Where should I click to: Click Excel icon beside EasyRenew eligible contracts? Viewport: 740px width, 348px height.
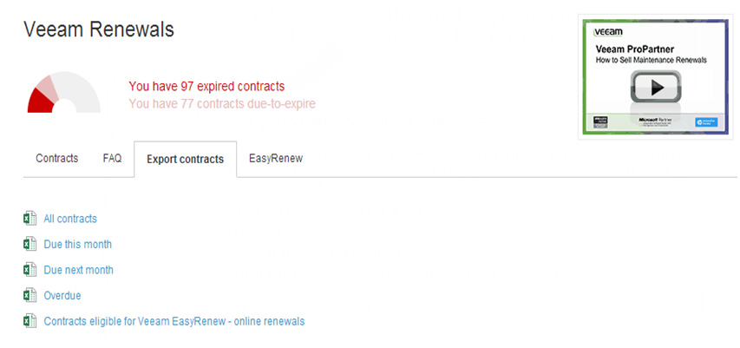29,321
